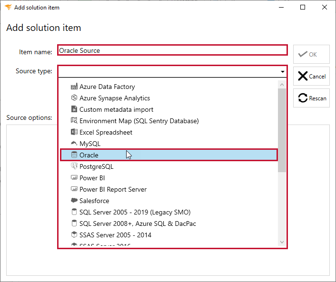Choose PostgreSQL source type

pos(169,166)
